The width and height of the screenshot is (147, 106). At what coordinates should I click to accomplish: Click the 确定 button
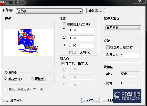[90, 100]
